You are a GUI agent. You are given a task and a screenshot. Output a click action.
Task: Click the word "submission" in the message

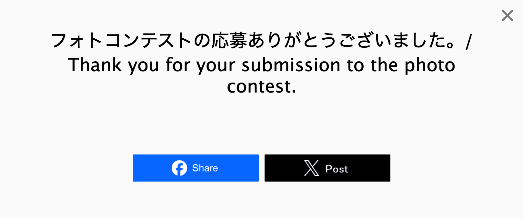(291, 65)
